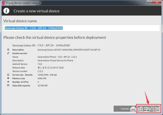Image resolution: width=163 pixels, height=115 pixels.
Task: Click the Genymotion logo in the title bar
Action: point(3,3)
